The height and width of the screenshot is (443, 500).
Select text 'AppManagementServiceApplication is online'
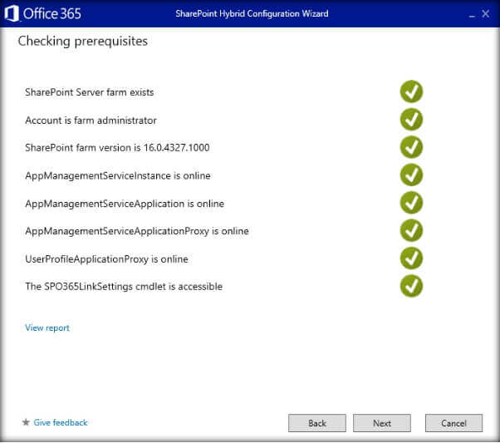125,204
